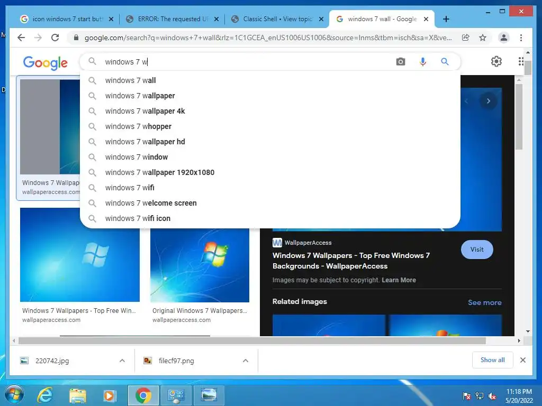Click the horizontal page scrollbar
The image size is (542, 406).
click(x=252, y=341)
